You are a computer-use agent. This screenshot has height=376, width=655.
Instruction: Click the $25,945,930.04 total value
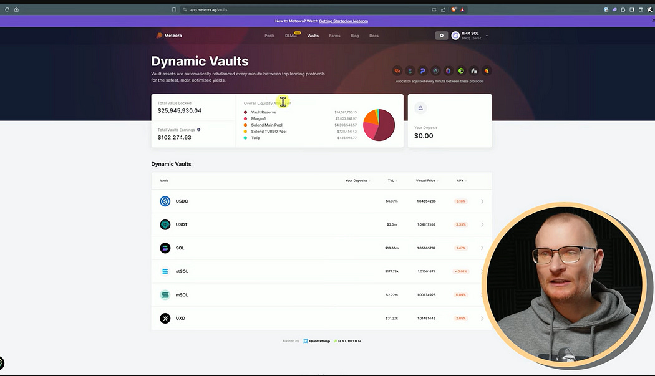(180, 111)
